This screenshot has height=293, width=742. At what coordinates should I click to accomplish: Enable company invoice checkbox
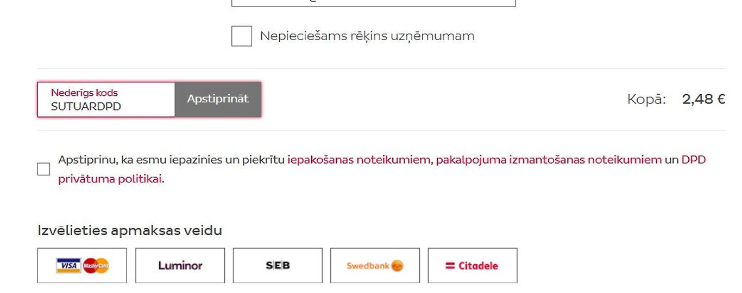(242, 36)
